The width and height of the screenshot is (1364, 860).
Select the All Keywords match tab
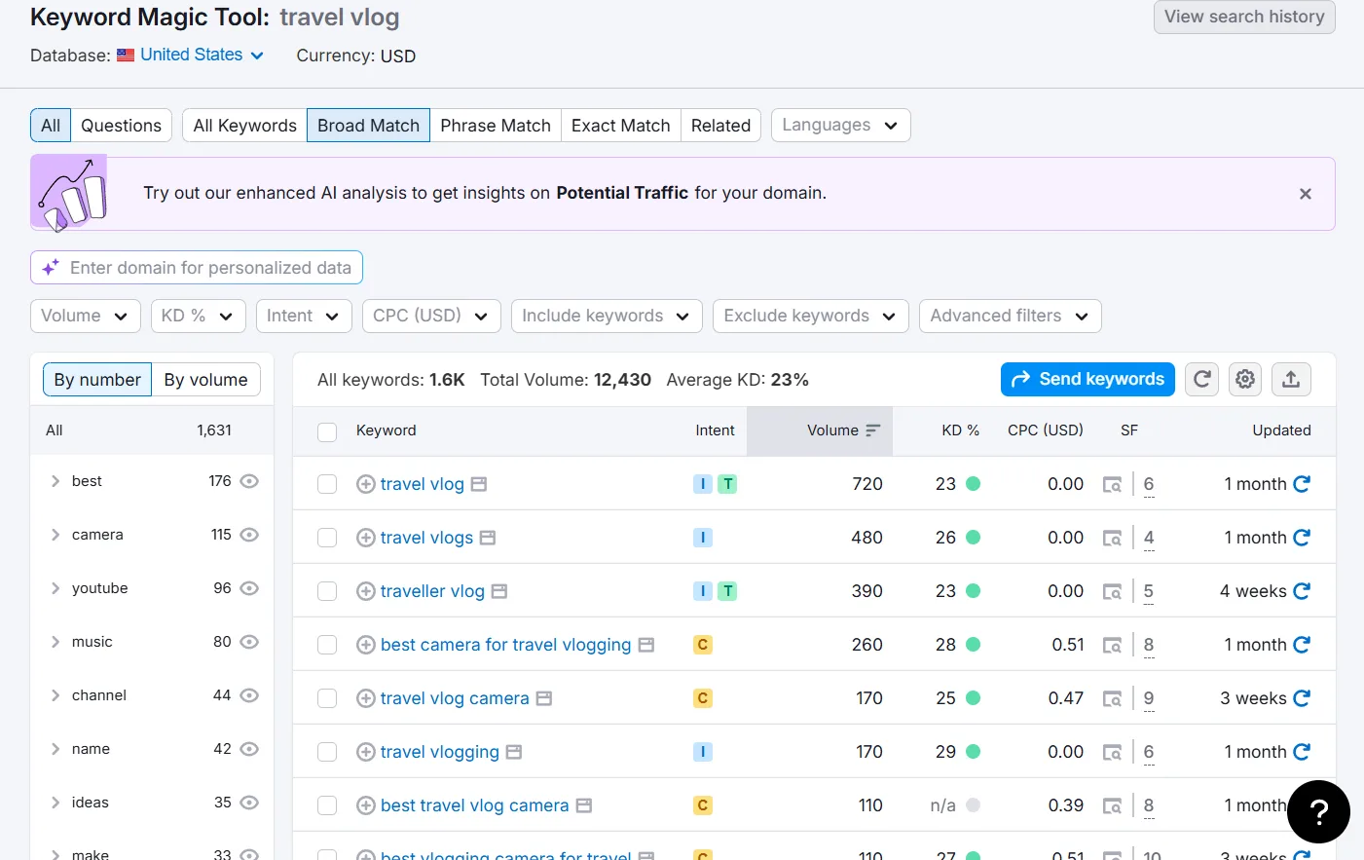pyautogui.click(x=244, y=125)
